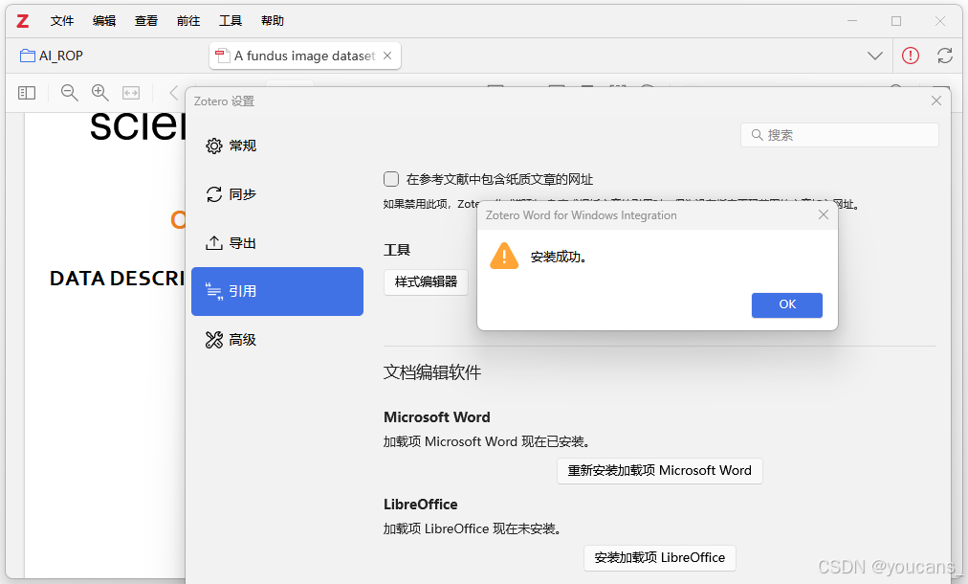This screenshot has height=584, width=968.
Task: Click the red sync error icon
Action: click(910, 56)
